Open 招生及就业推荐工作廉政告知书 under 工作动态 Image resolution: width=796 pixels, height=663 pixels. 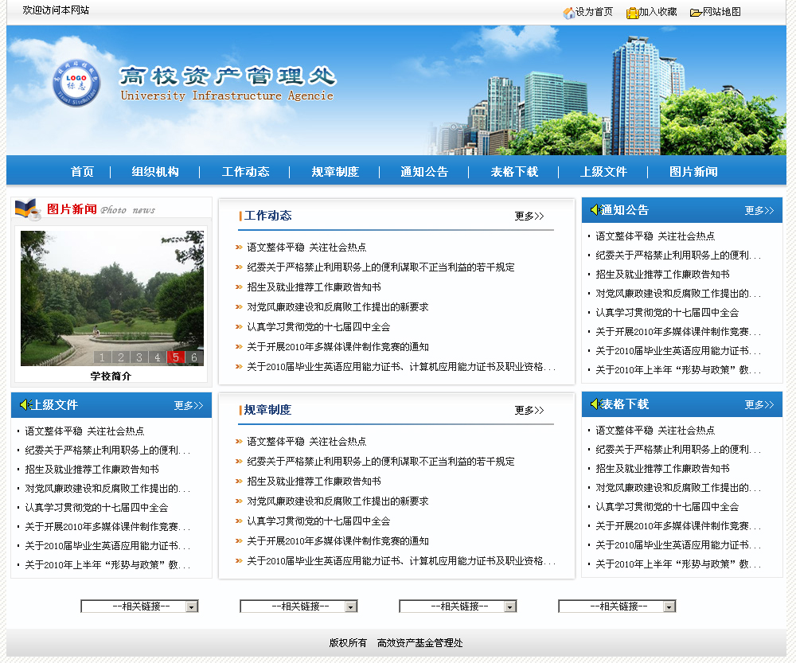pyautogui.click(x=314, y=287)
